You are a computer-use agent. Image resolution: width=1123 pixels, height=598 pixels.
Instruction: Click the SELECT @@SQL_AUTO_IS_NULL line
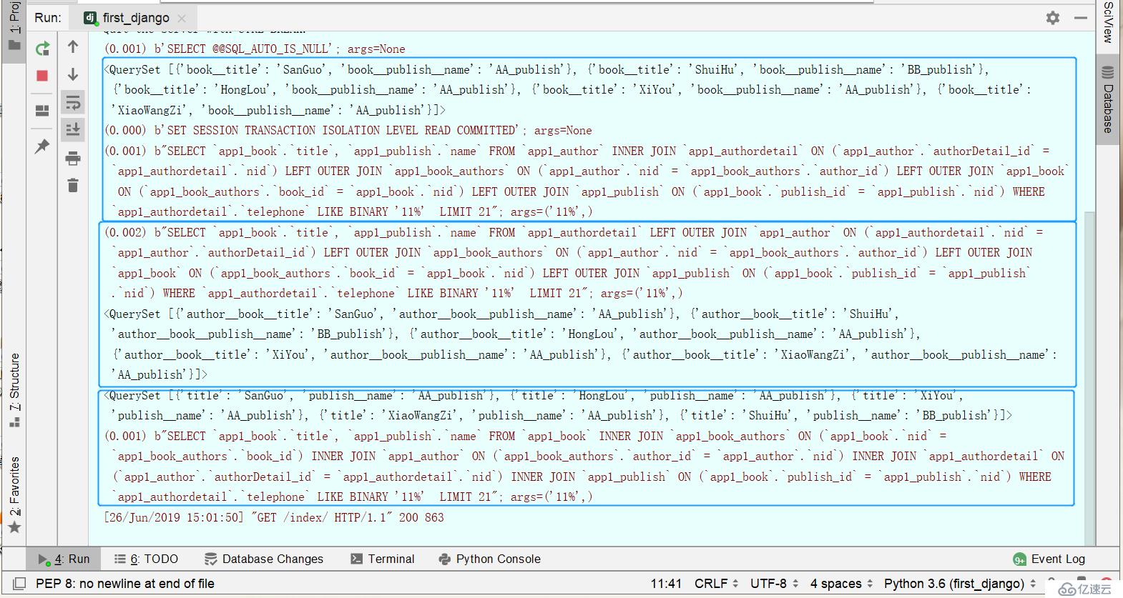tap(255, 49)
